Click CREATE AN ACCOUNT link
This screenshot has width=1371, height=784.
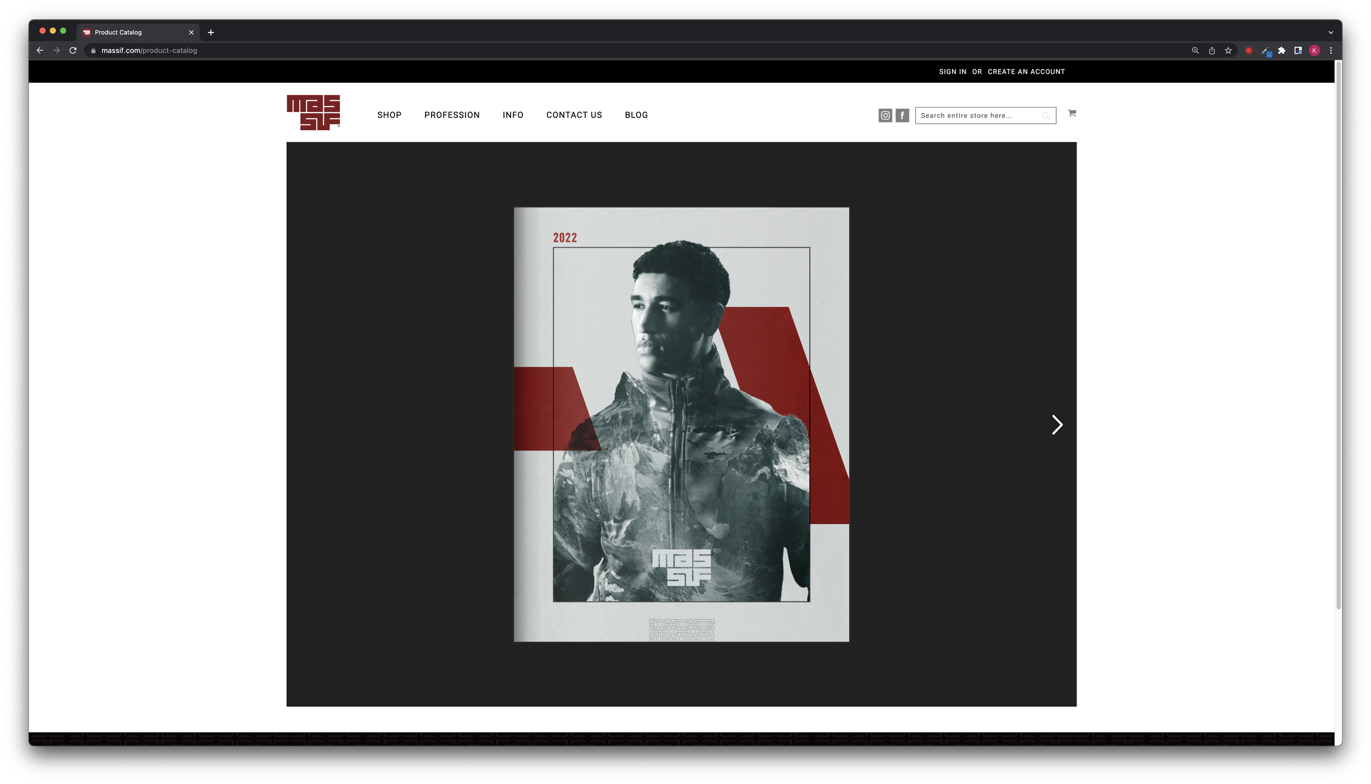[x=1026, y=72]
